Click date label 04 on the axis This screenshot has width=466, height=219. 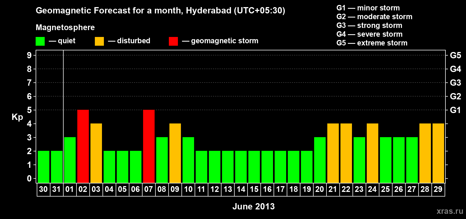click(x=109, y=189)
